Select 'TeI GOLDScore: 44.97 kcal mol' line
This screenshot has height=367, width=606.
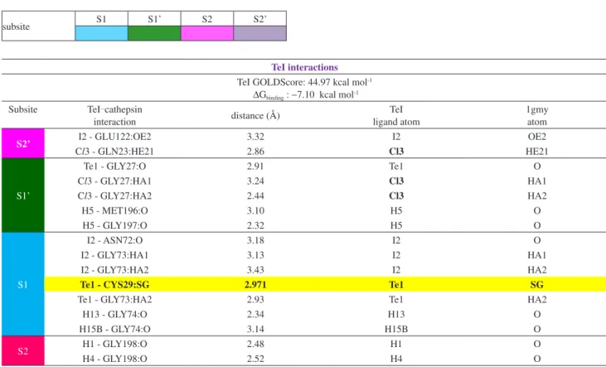[304, 82]
